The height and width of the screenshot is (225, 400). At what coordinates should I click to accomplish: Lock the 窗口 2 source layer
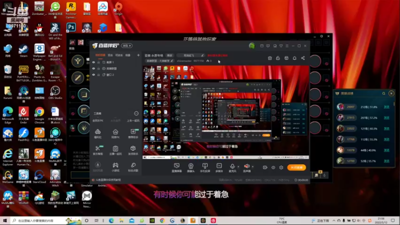tap(98, 74)
